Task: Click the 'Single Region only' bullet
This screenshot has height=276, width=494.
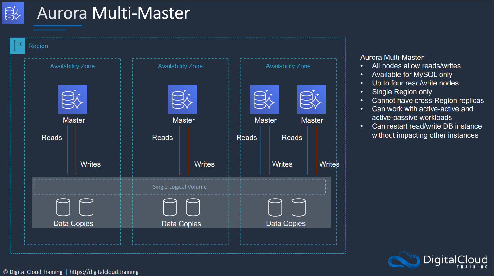Action: [402, 92]
